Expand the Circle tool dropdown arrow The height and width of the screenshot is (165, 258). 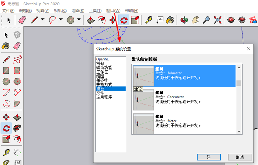click(79, 19)
